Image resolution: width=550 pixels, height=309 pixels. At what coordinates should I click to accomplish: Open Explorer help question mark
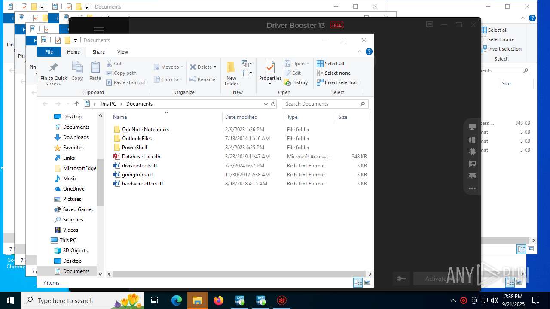(369, 51)
